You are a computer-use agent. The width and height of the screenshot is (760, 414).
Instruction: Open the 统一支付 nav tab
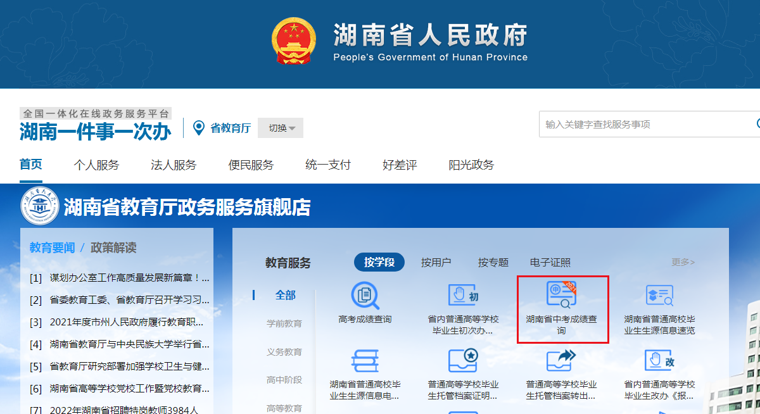[x=328, y=165]
